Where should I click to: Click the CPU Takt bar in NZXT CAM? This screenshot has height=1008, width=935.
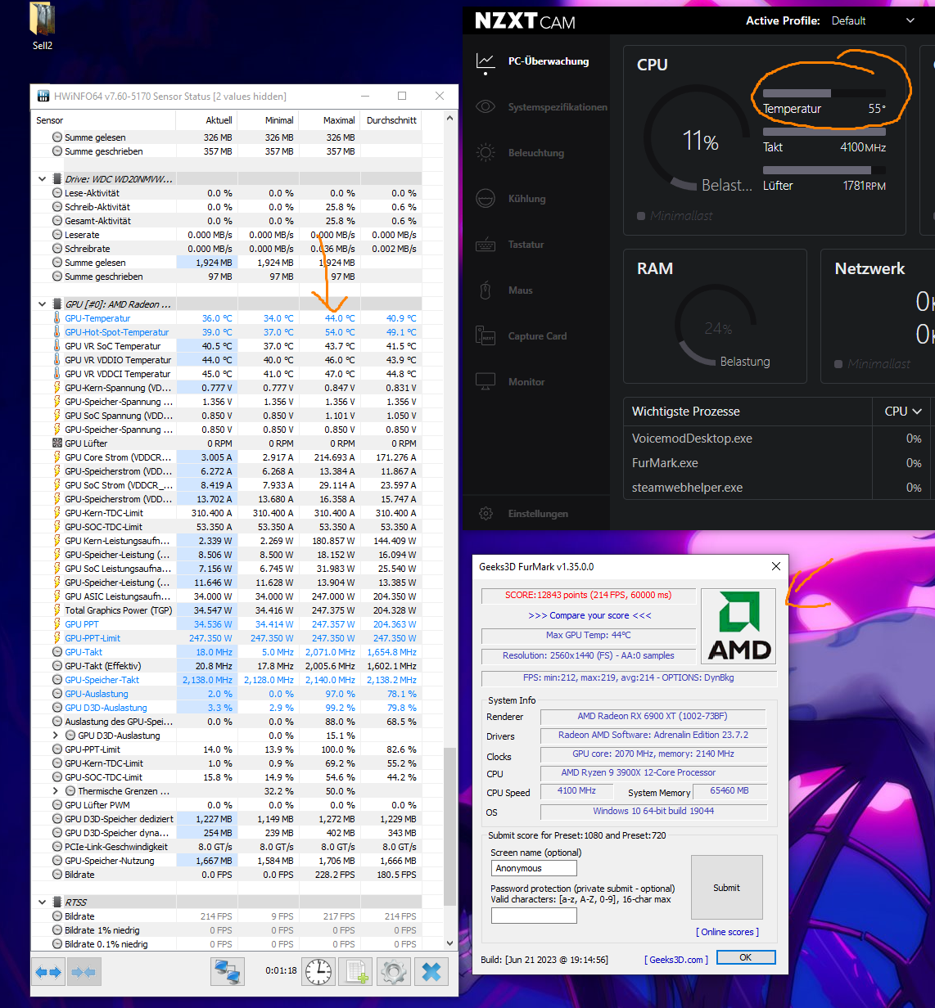[x=824, y=132]
